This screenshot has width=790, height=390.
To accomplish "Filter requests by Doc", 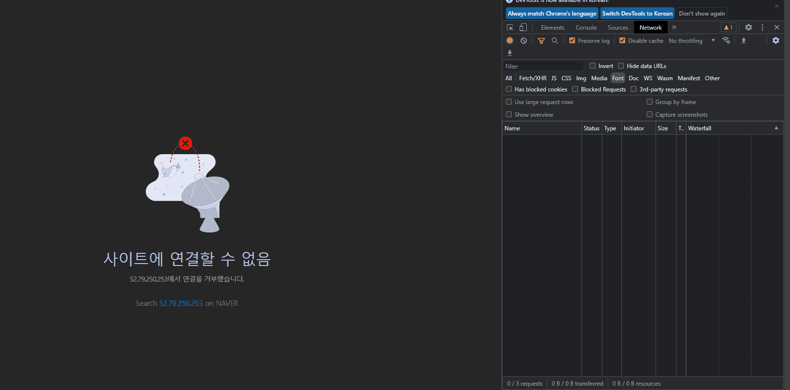I will (634, 78).
